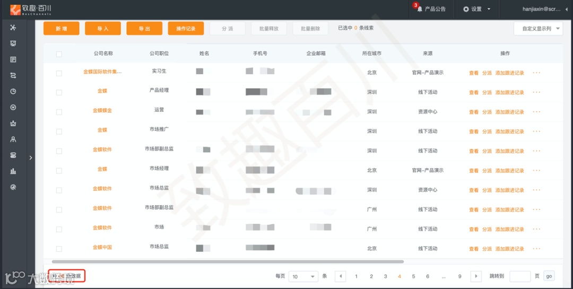Click the 致趣百川 logo
The image size is (573, 289).
click(x=30, y=10)
